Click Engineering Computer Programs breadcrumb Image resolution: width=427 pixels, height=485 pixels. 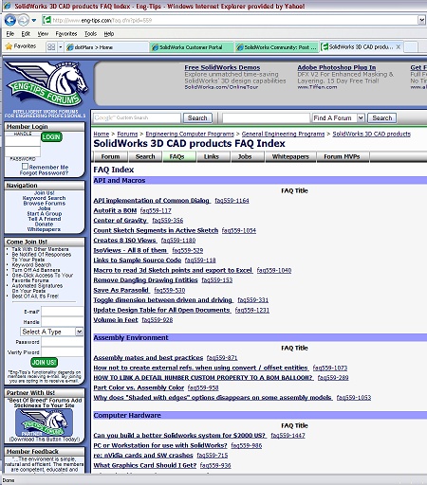tap(190, 134)
